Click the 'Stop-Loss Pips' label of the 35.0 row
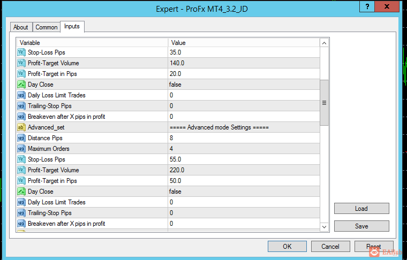407x260 pixels. [x=47, y=52]
